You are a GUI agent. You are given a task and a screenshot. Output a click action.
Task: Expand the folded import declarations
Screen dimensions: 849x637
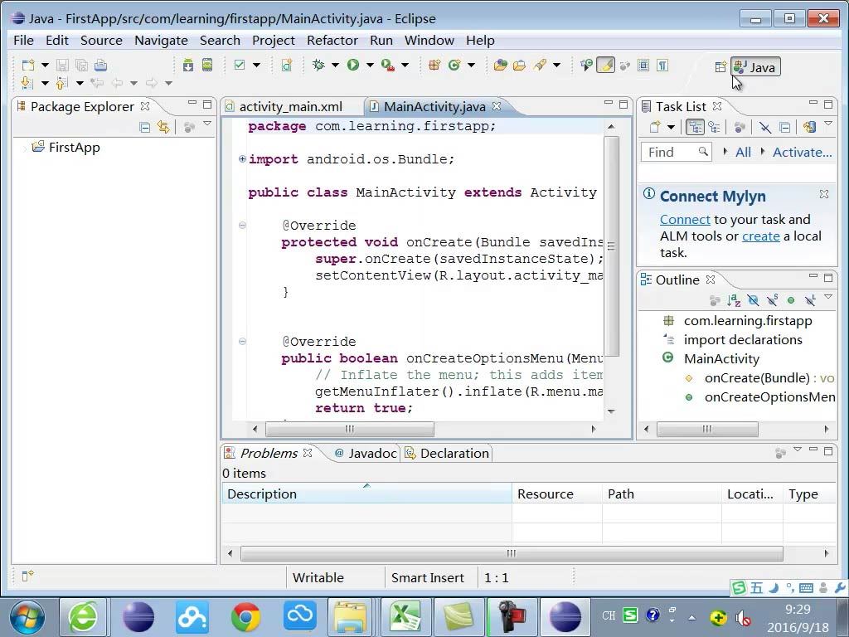242,158
